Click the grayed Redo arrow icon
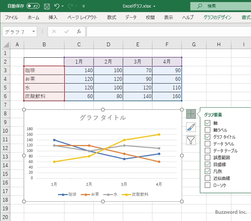Viewport: 251px width, 221px height. pyautogui.click(x=70, y=6)
